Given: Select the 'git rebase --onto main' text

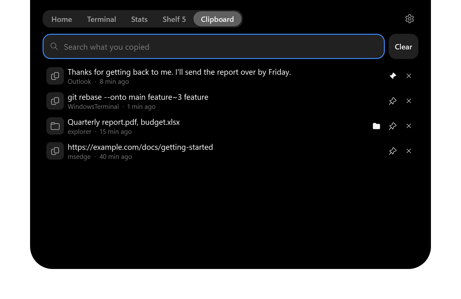Looking at the screenshot, I should click(x=138, y=97).
